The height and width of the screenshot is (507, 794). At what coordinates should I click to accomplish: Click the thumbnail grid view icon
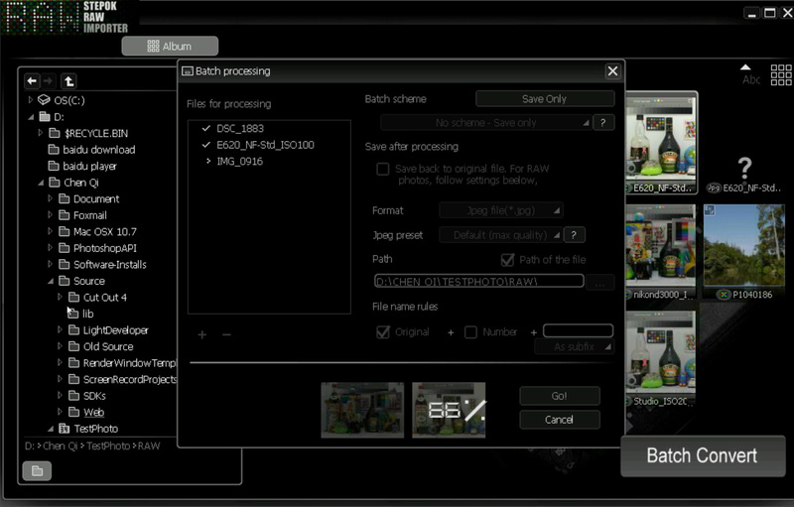(x=781, y=74)
